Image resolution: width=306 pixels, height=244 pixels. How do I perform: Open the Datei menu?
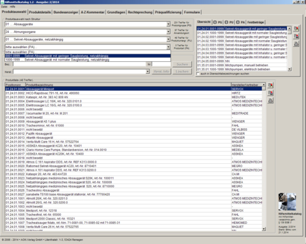point(4,7)
